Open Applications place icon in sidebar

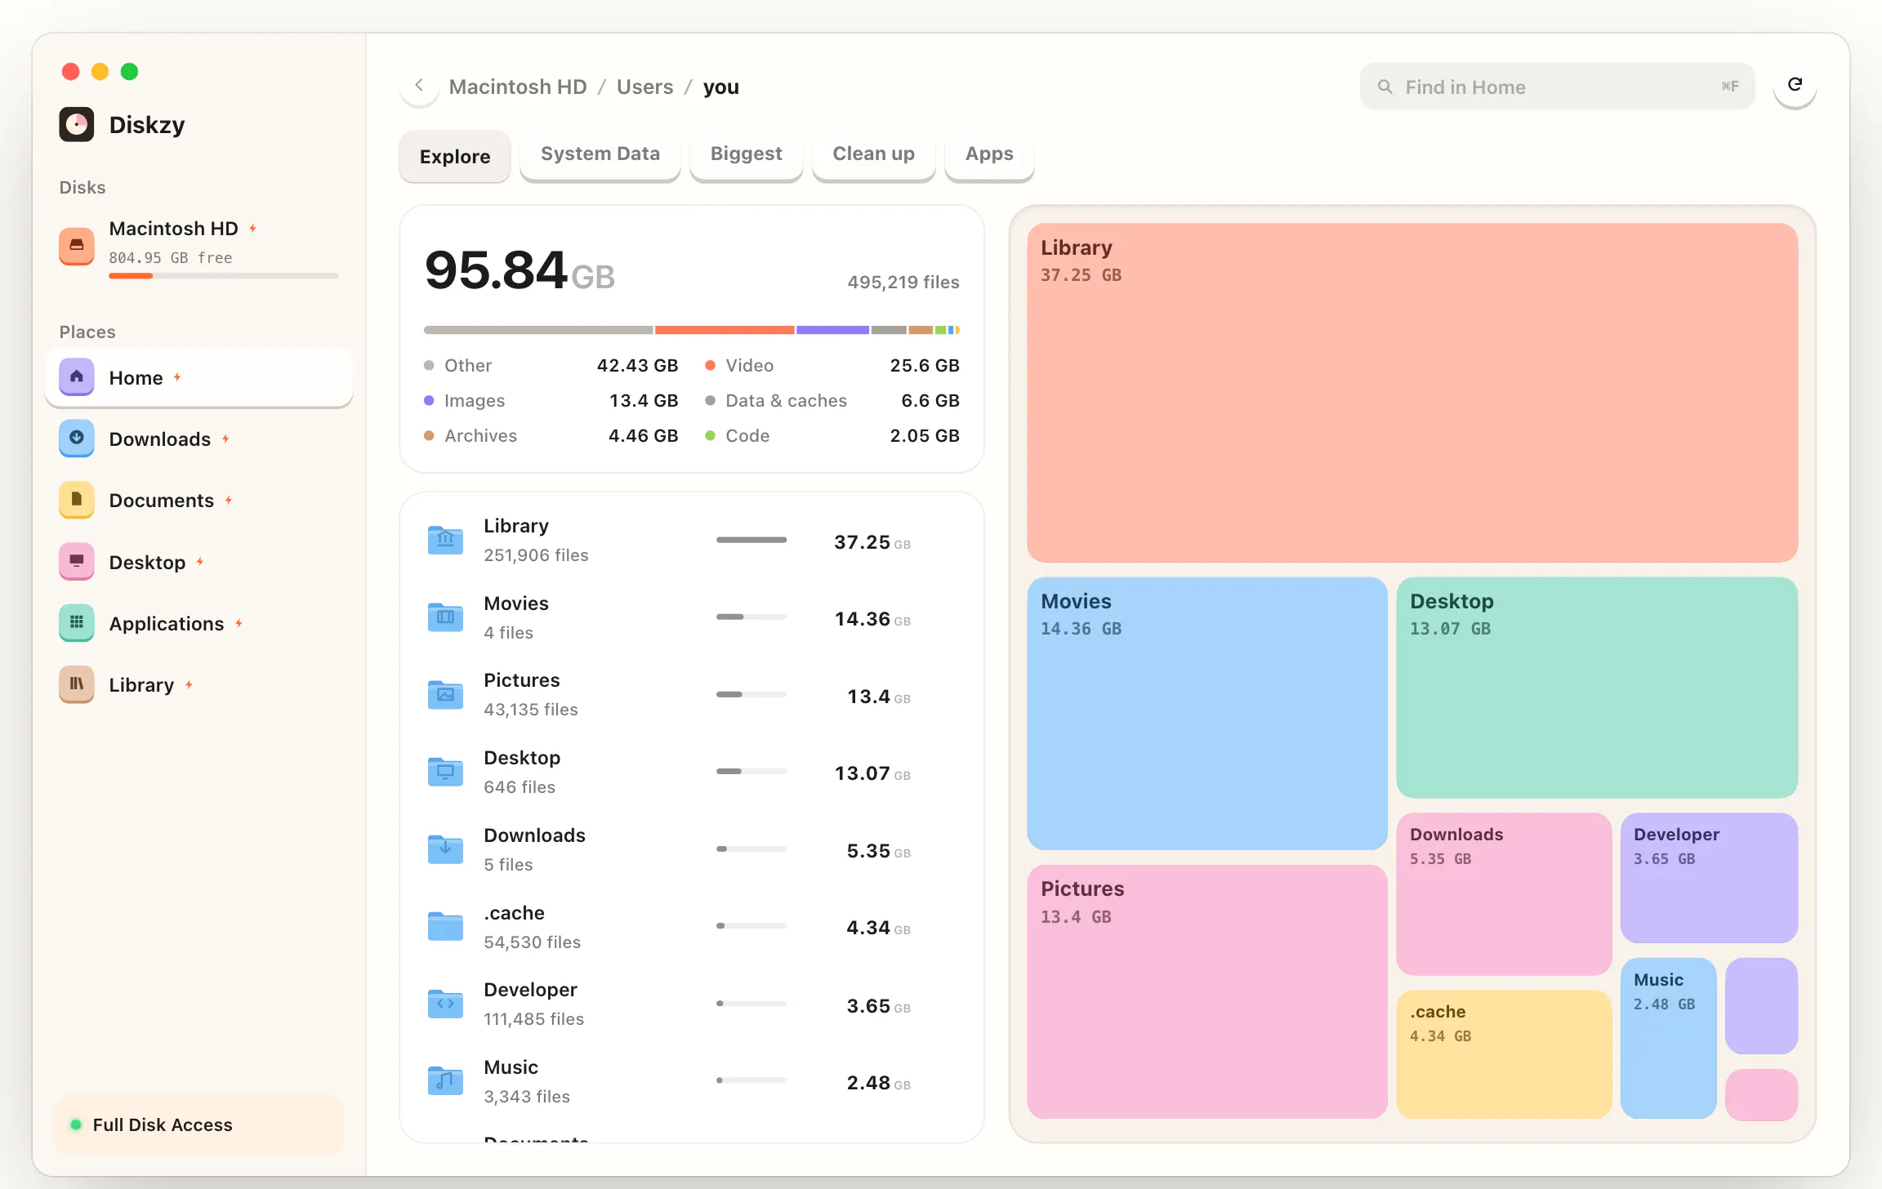click(x=77, y=622)
